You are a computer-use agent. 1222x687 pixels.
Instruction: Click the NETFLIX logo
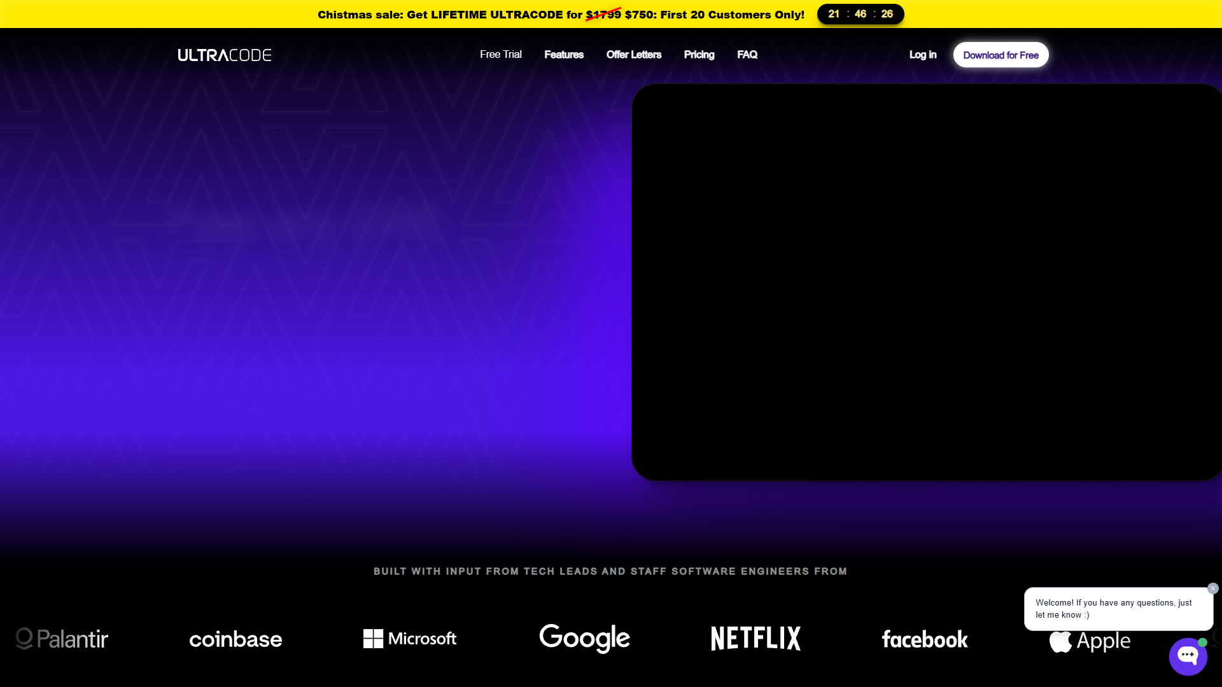(755, 639)
